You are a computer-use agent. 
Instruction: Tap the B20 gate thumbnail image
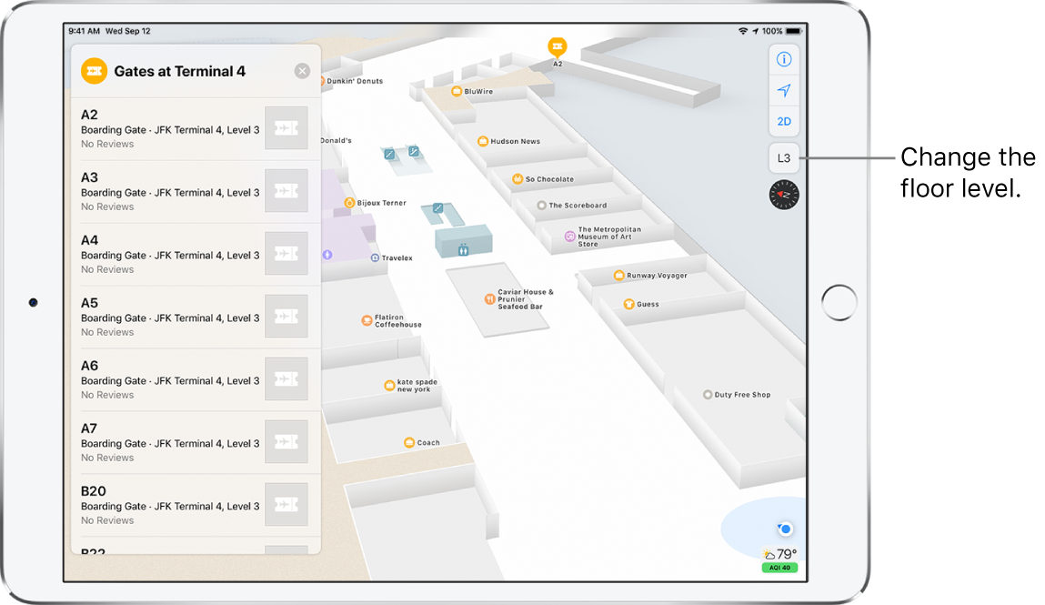pyautogui.click(x=286, y=504)
